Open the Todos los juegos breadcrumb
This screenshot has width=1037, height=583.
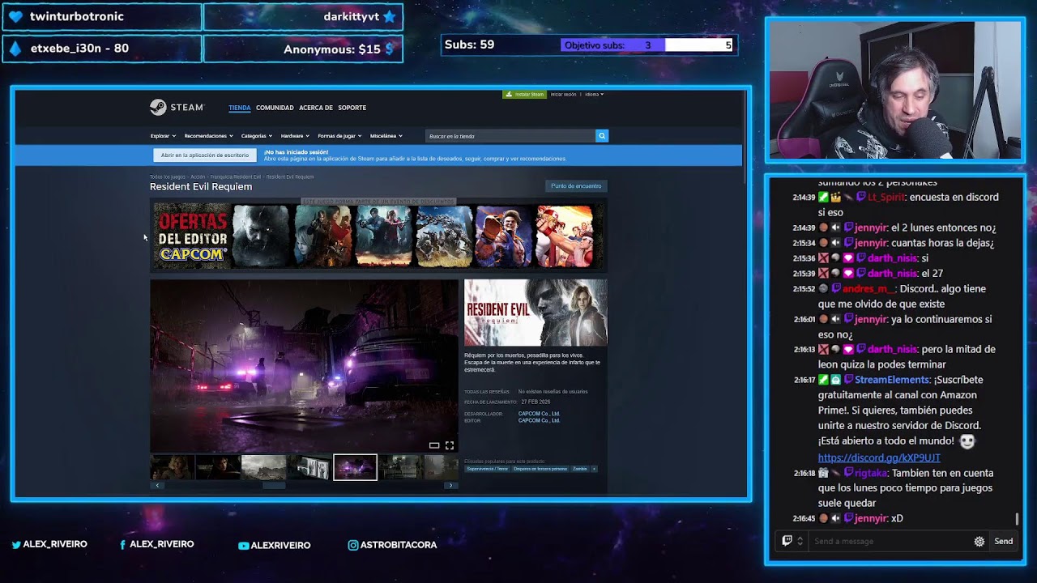coord(167,177)
